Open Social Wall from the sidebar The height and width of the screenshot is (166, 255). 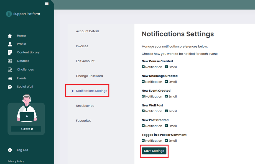coord(25,87)
